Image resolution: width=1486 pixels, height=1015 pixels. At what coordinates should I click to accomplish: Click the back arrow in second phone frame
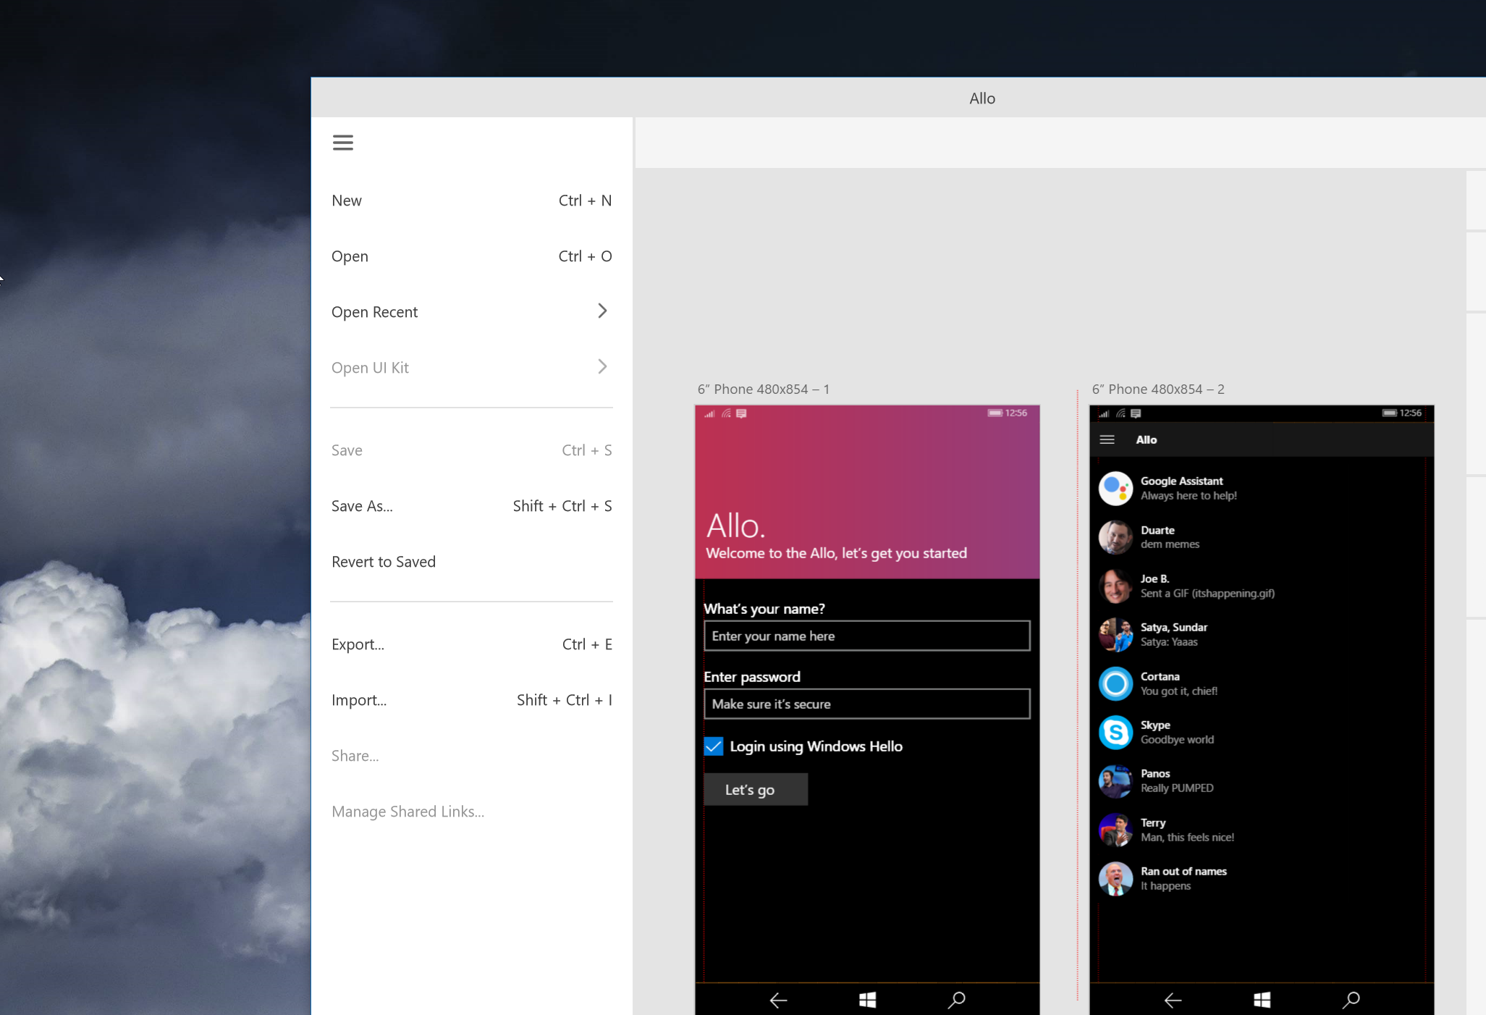tap(1172, 997)
